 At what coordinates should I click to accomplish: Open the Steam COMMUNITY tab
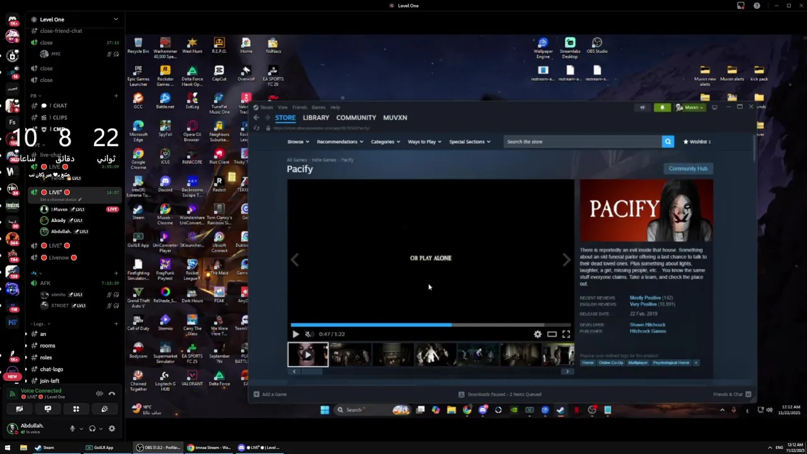pyautogui.click(x=356, y=117)
